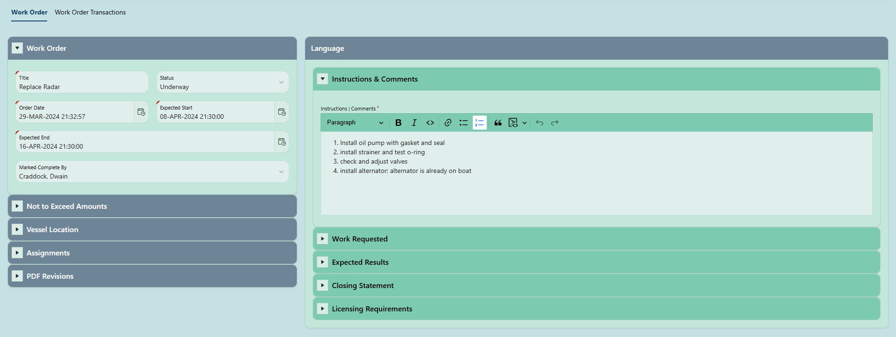Collapse the Instructions & Comments section
Image resolution: width=896 pixels, height=337 pixels.
tap(322, 79)
